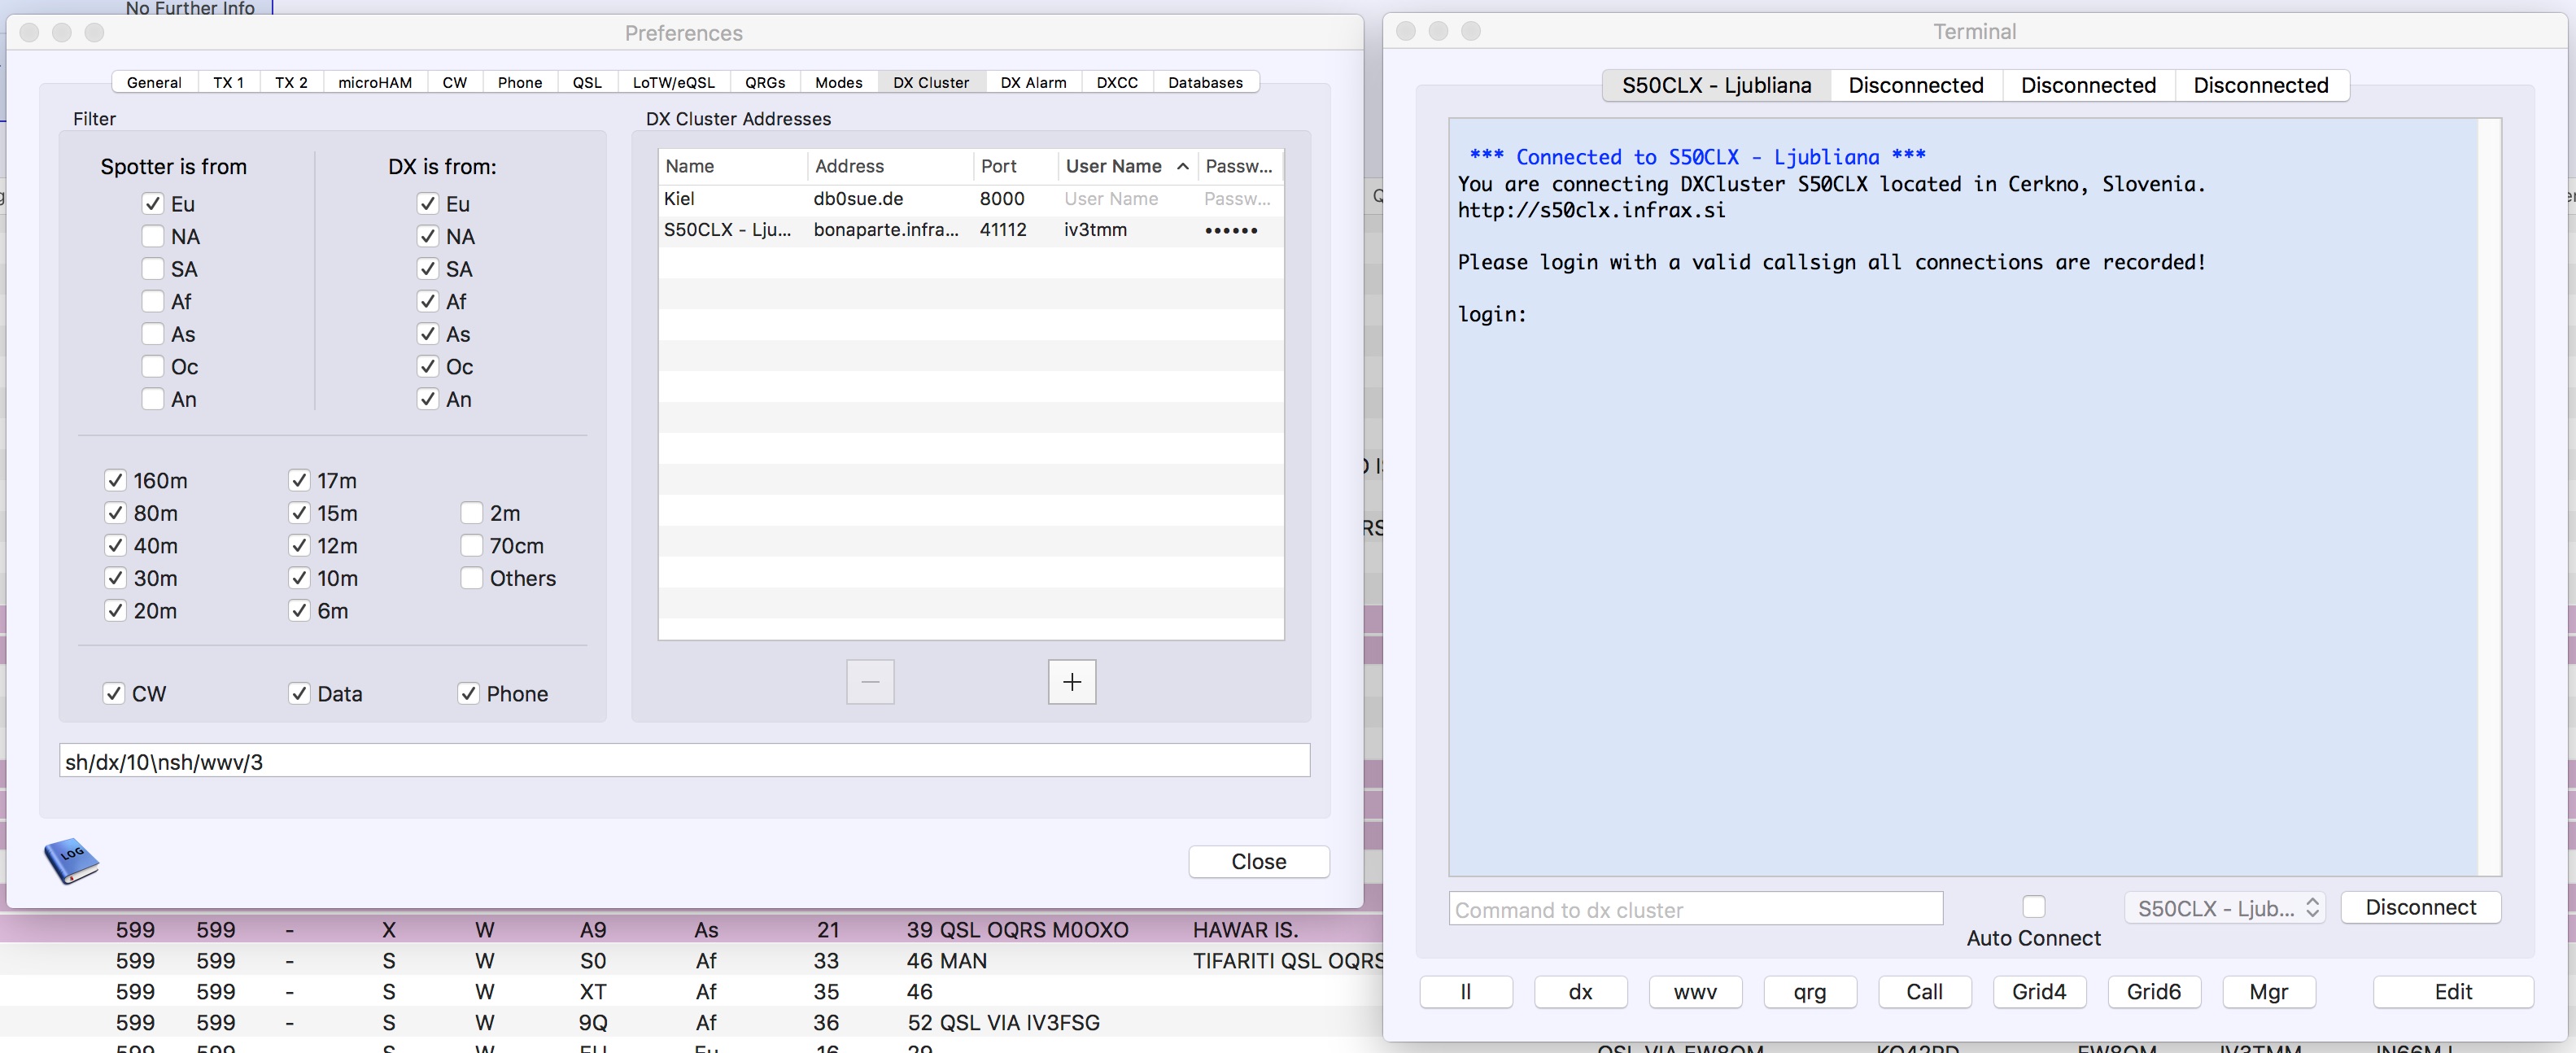Uncheck An under DX is from
The image size is (2576, 1053).
coord(428,399)
